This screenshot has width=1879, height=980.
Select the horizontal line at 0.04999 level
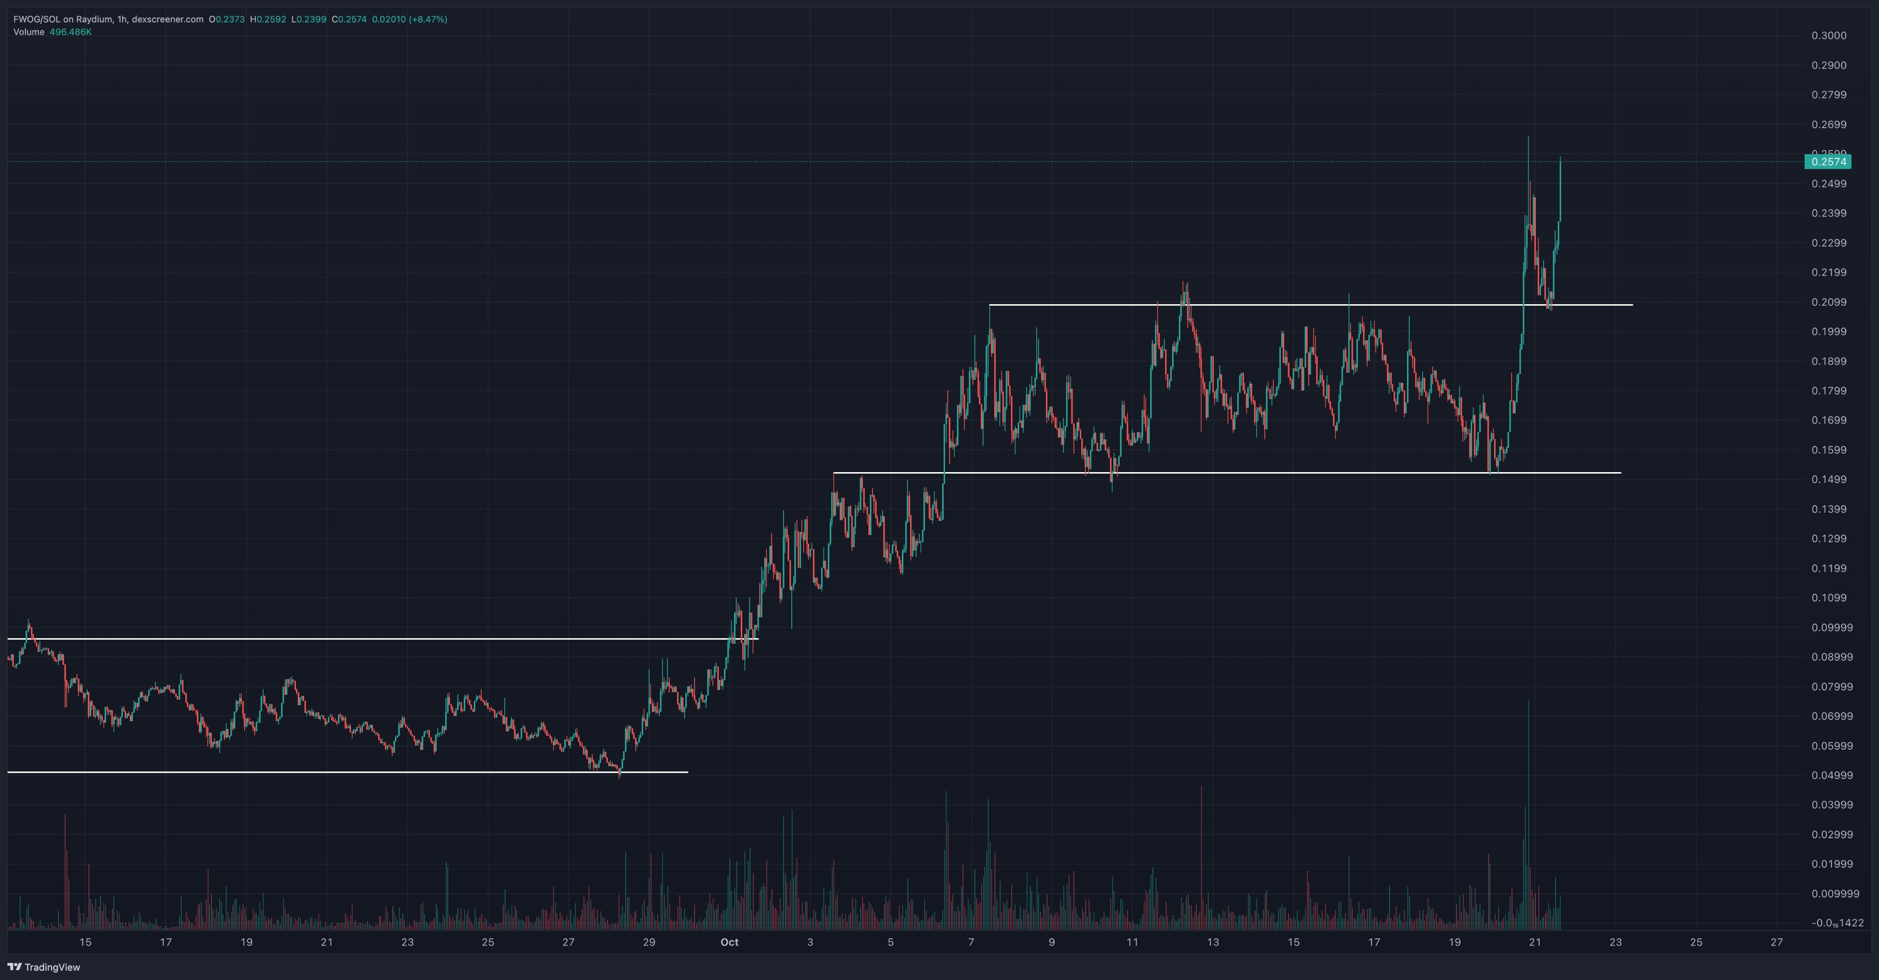328,771
